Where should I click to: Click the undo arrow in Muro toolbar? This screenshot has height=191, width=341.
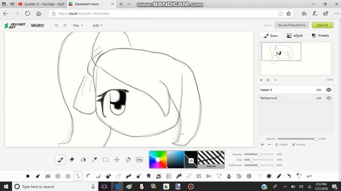pos(56,25)
